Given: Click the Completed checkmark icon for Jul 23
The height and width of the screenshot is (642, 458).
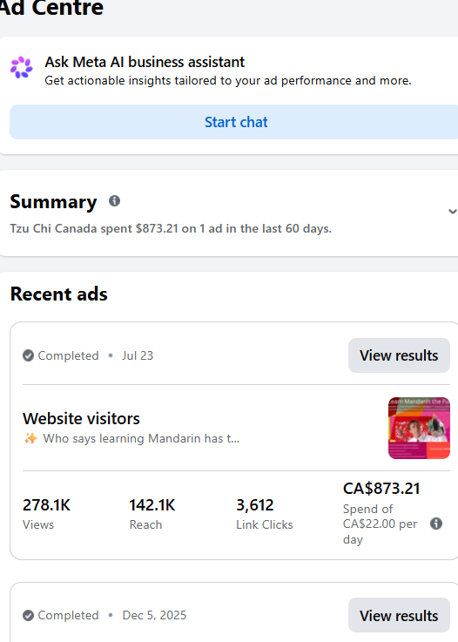Looking at the screenshot, I should (28, 355).
